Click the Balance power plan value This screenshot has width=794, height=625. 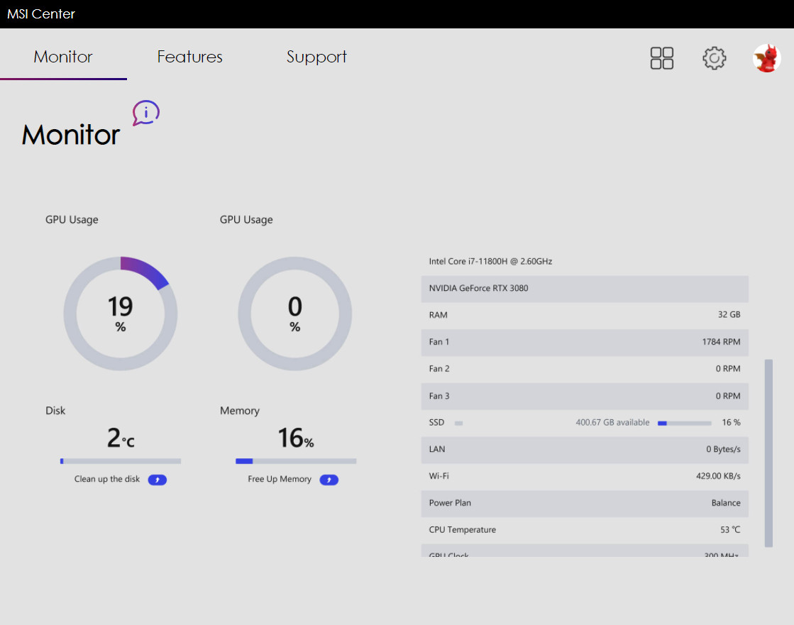(x=726, y=503)
